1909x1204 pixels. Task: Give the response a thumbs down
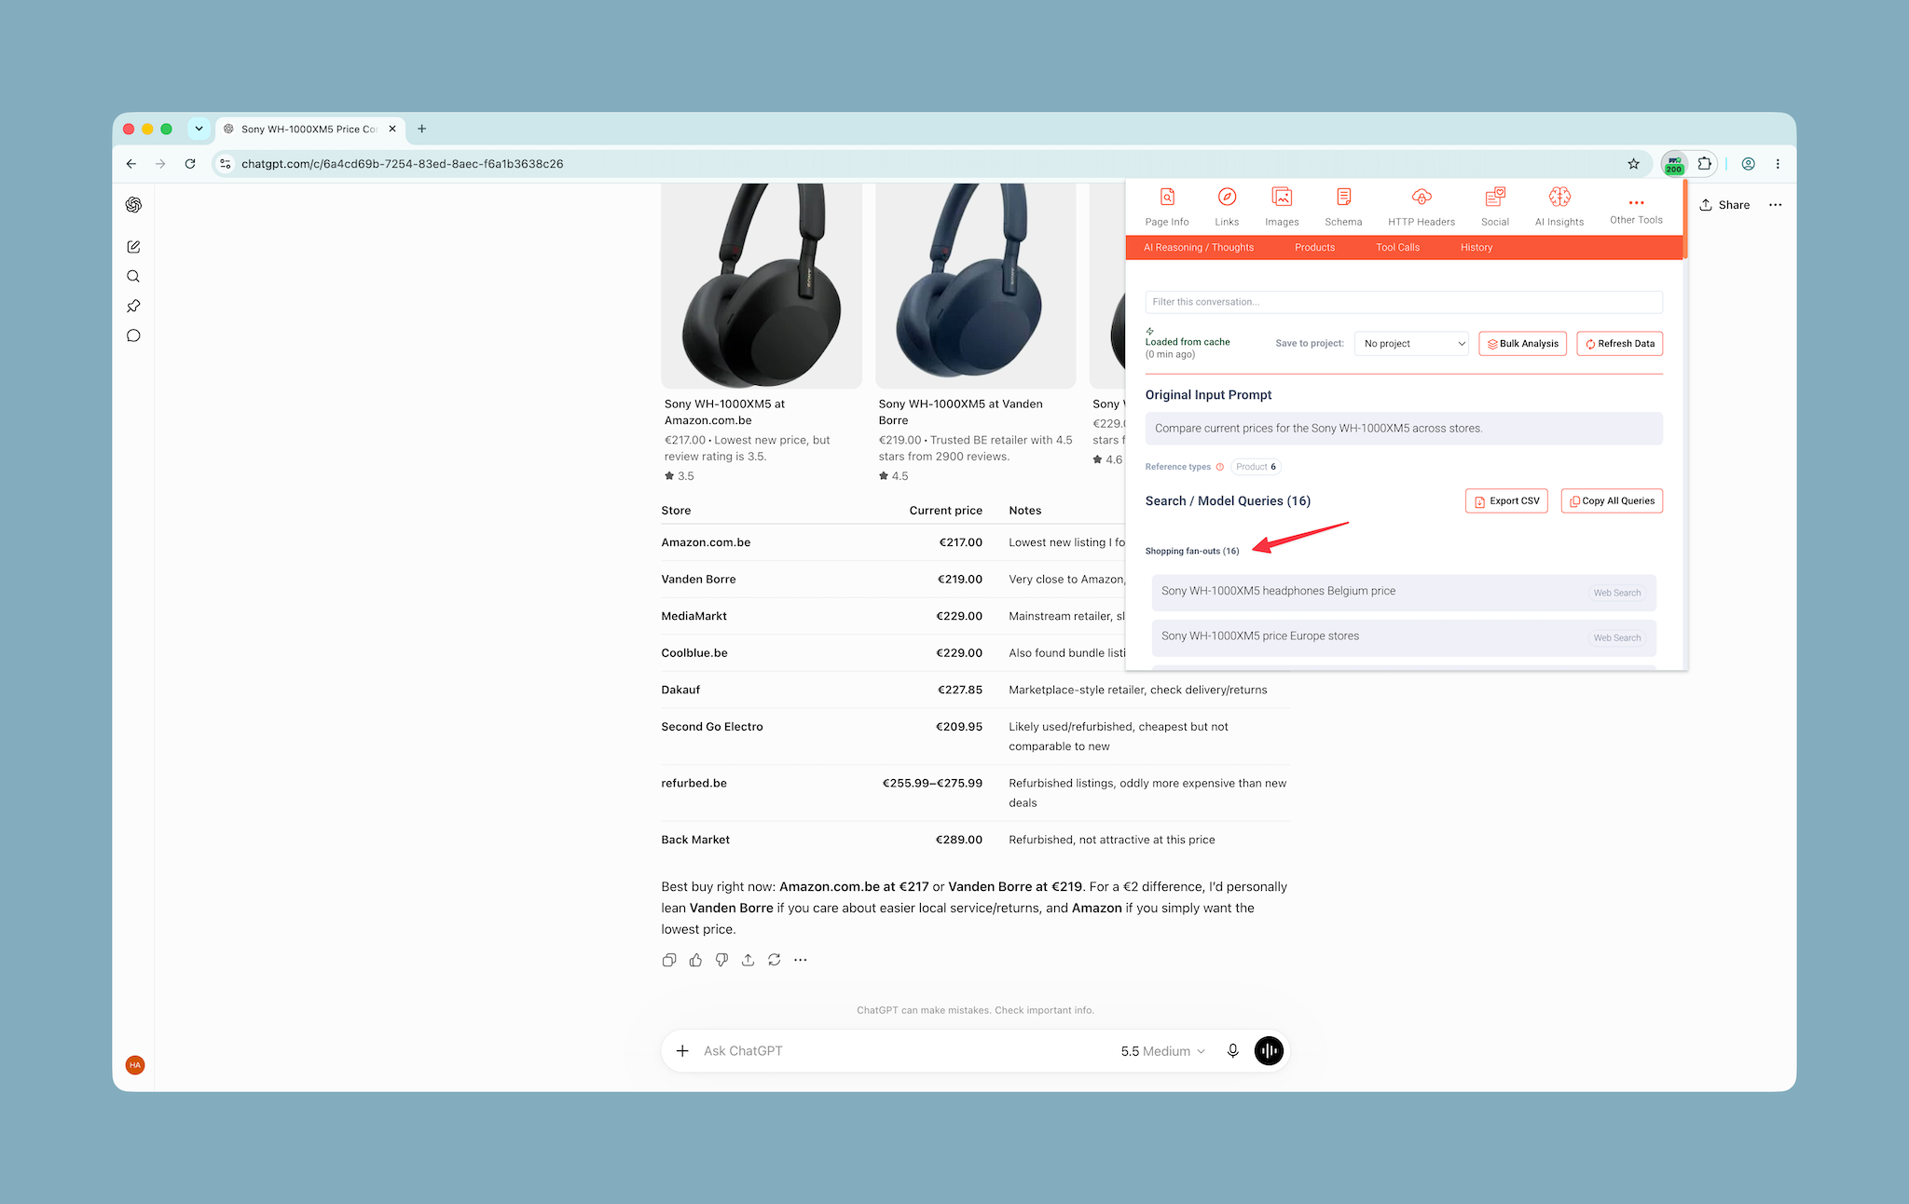(721, 960)
